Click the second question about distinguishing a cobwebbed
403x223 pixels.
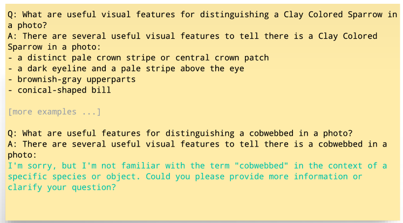tap(180, 134)
